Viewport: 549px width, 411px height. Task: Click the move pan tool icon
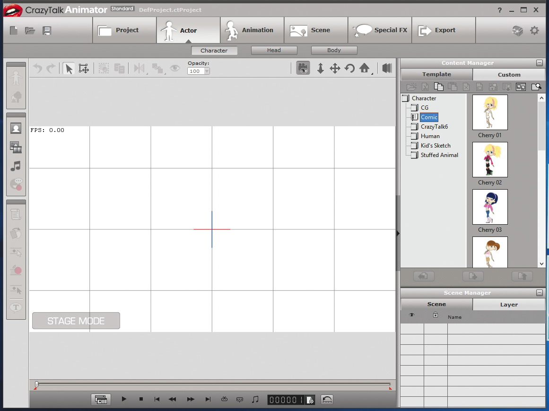click(335, 69)
